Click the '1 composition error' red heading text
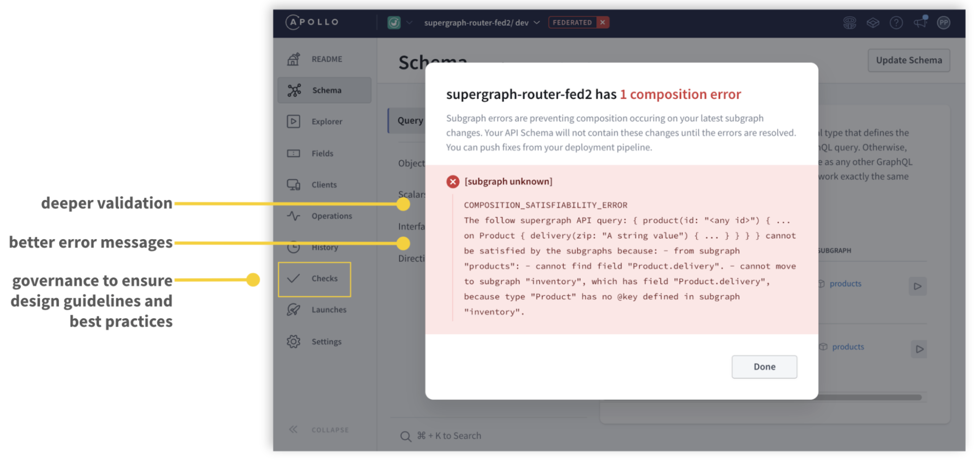 [680, 94]
